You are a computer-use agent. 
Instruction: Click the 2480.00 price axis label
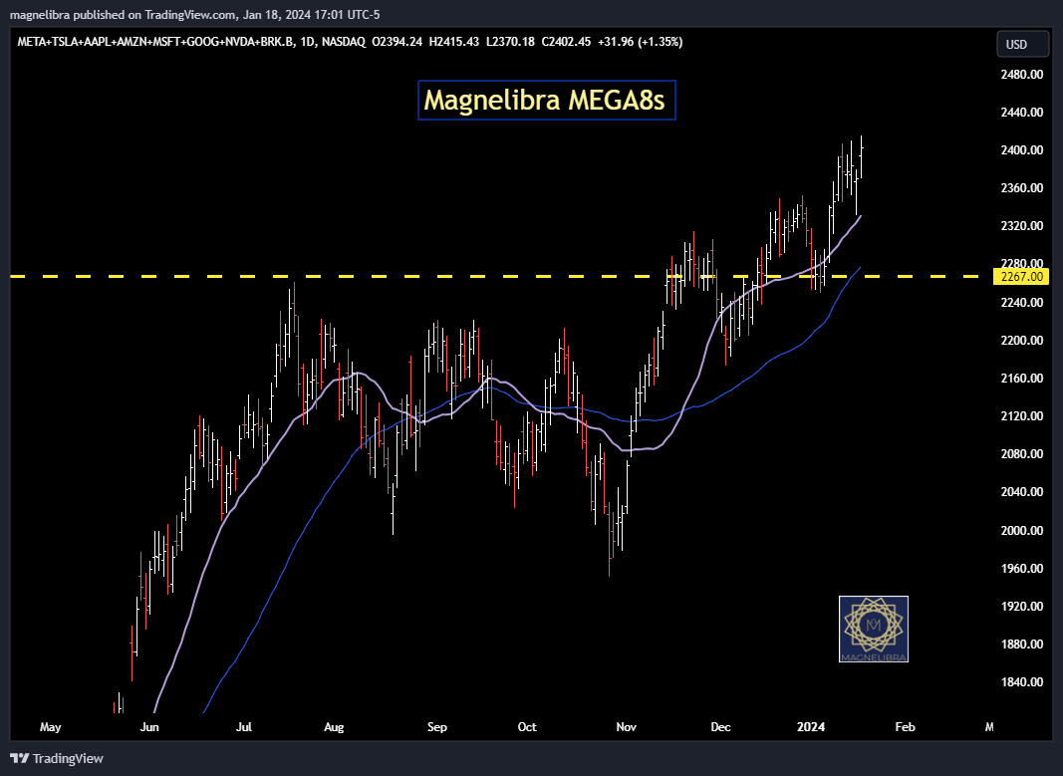[1021, 74]
